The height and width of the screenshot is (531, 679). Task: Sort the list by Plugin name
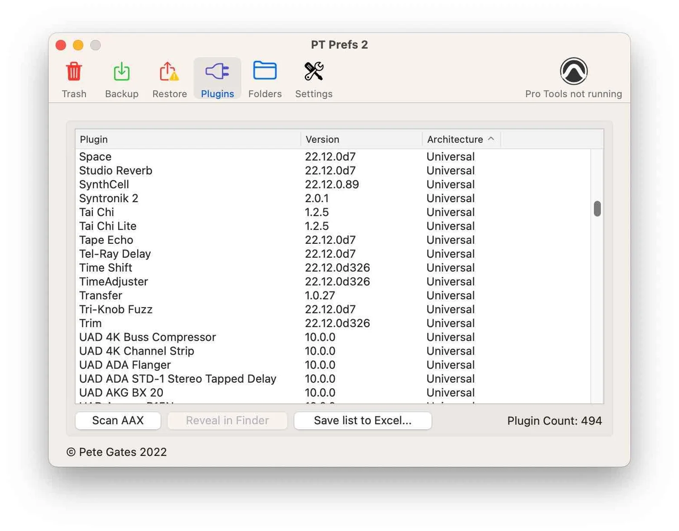pyautogui.click(x=94, y=139)
